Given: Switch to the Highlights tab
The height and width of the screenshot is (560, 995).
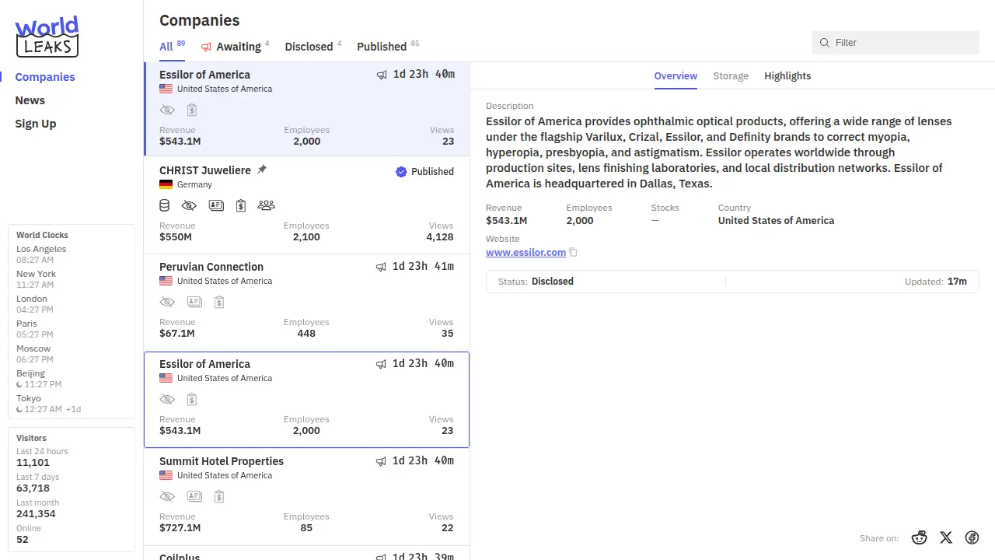Looking at the screenshot, I should click(x=787, y=76).
